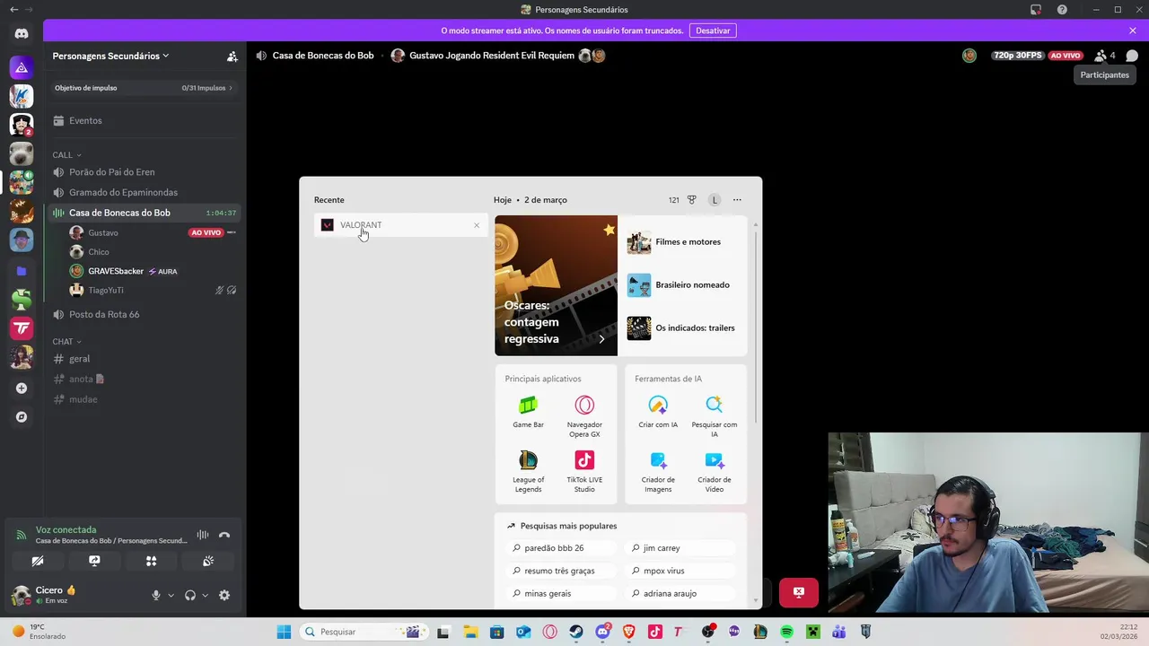The width and height of the screenshot is (1149, 646).
Task: Deafen with the headphones button
Action: point(190,595)
